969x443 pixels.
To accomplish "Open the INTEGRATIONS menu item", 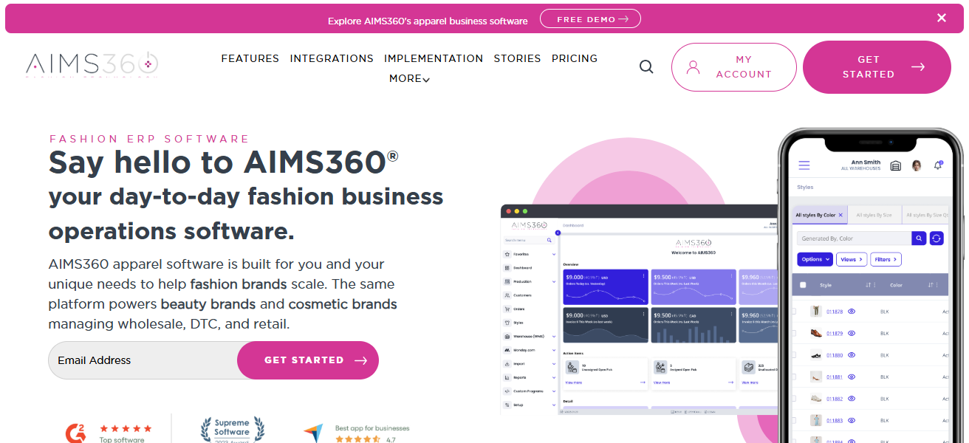I will click(x=332, y=58).
